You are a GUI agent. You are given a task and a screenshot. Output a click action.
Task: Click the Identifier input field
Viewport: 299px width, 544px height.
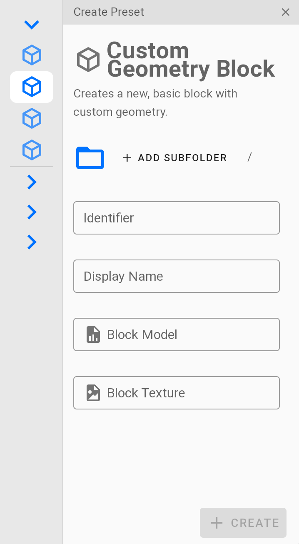point(176,218)
